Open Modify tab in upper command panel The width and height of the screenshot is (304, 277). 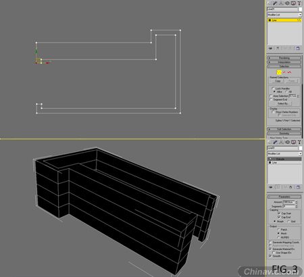coord(275,3)
